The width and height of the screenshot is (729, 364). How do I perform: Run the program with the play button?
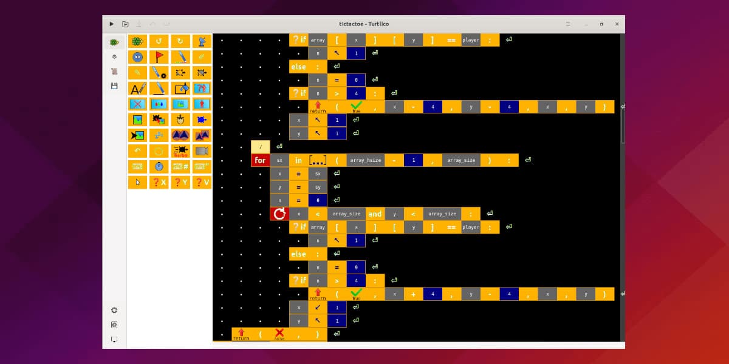(111, 24)
